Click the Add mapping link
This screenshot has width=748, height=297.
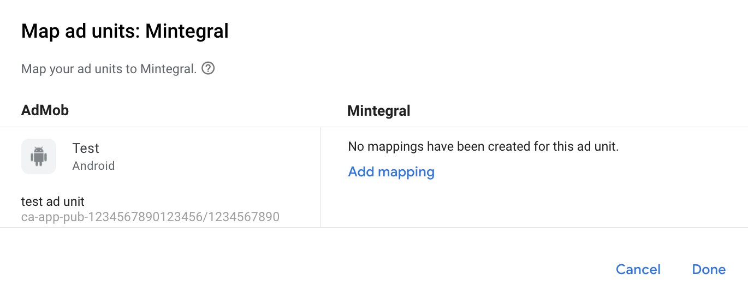391,172
